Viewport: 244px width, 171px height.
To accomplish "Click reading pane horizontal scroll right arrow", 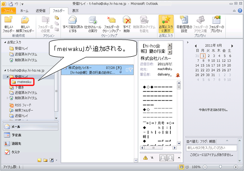I will click(x=175, y=148).
